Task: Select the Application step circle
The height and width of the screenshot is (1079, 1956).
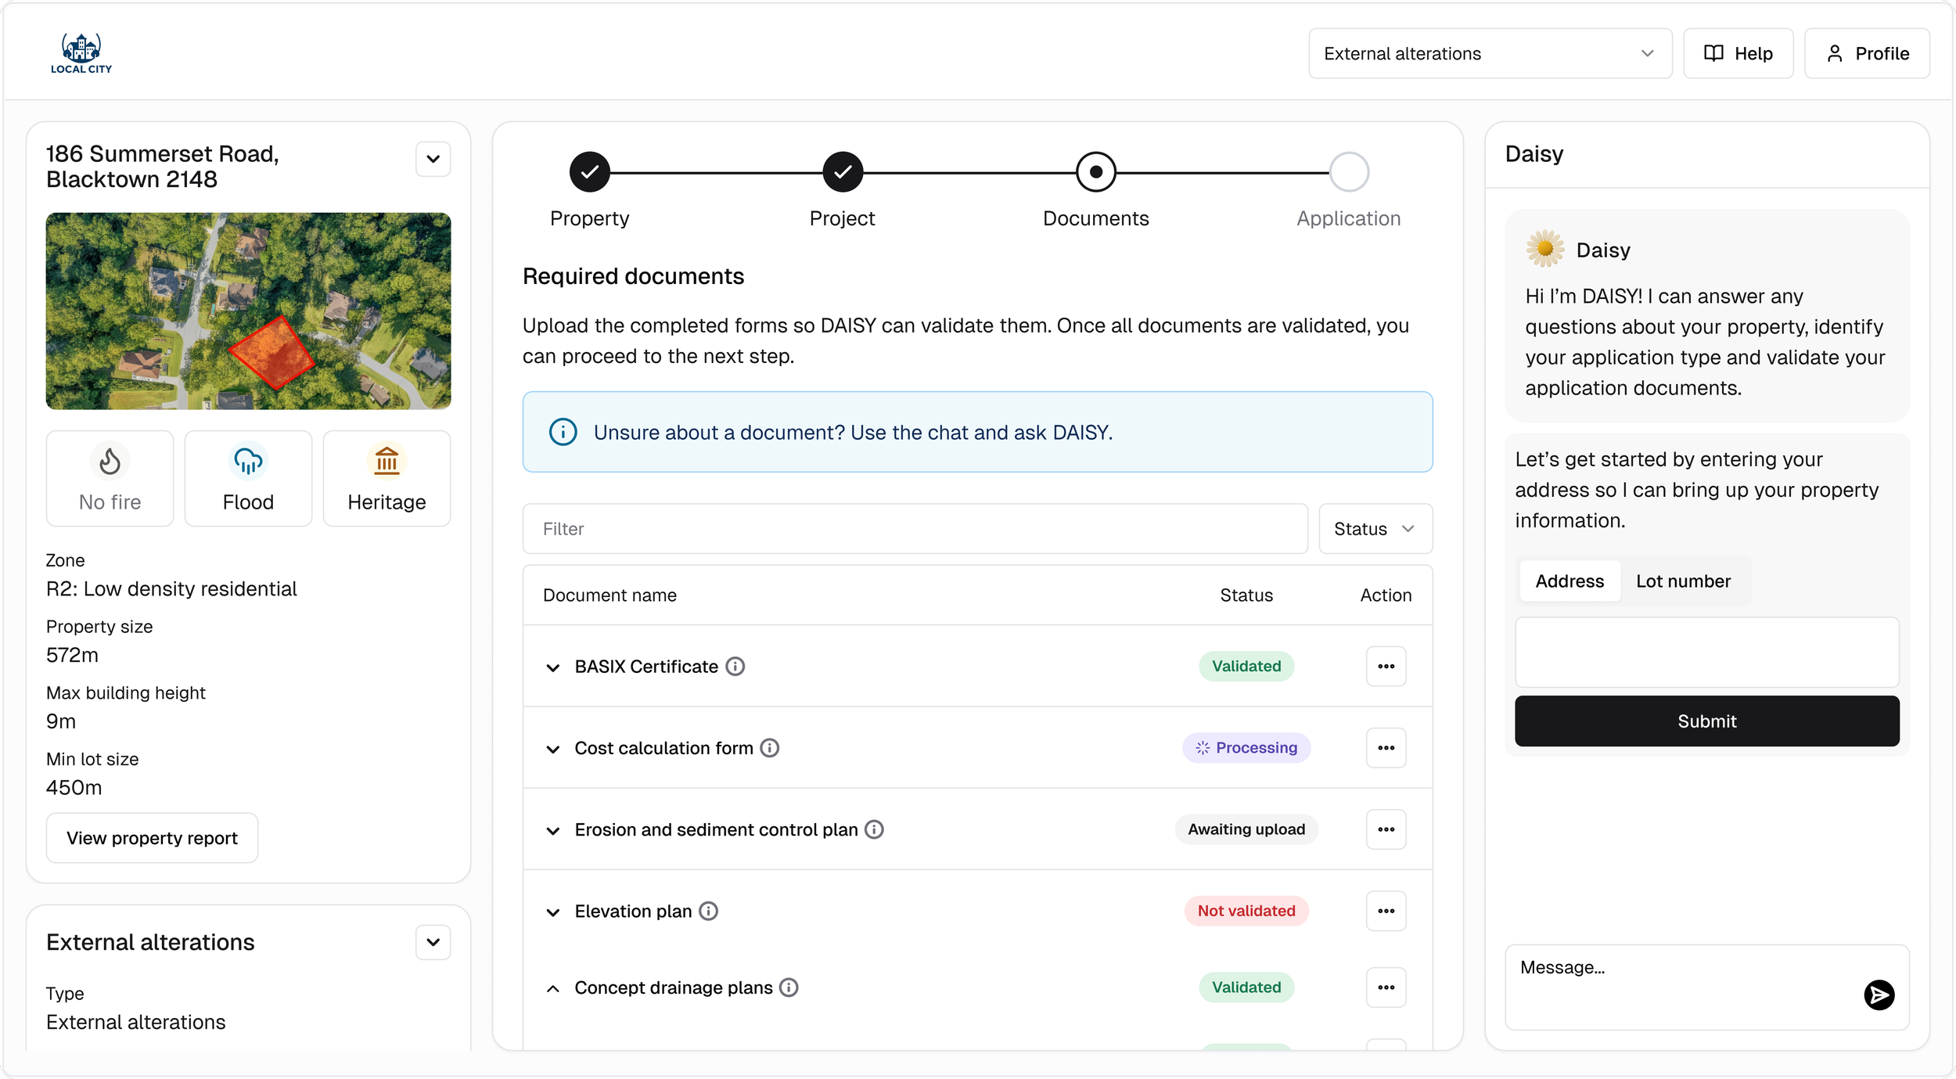Action: (1349, 172)
